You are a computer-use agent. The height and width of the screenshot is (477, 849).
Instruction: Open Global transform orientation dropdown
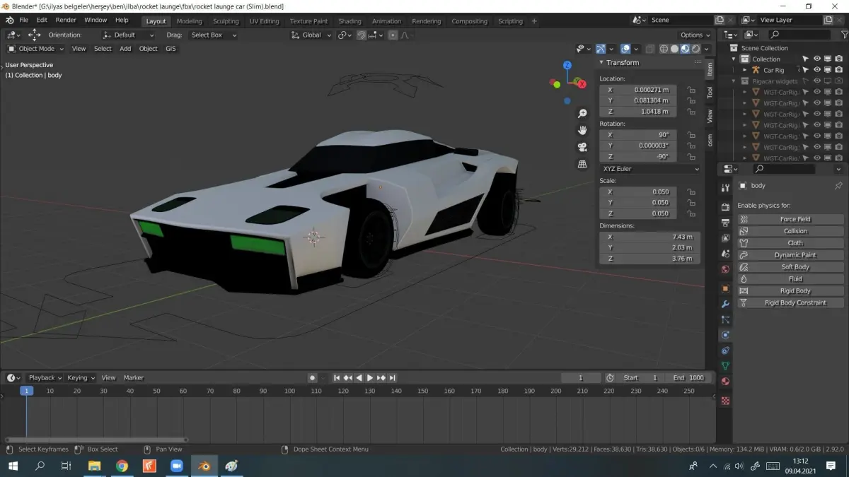pyautogui.click(x=311, y=35)
